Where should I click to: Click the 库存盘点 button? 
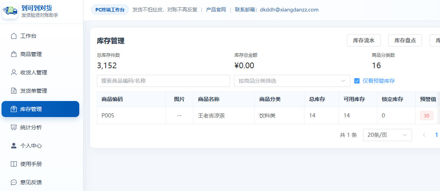[405, 40]
